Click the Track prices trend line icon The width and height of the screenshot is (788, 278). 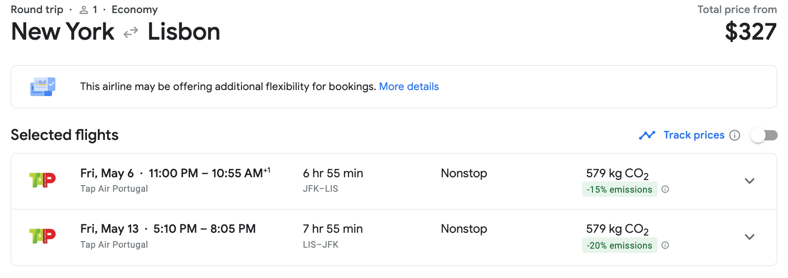pyautogui.click(x=647, y=135)
